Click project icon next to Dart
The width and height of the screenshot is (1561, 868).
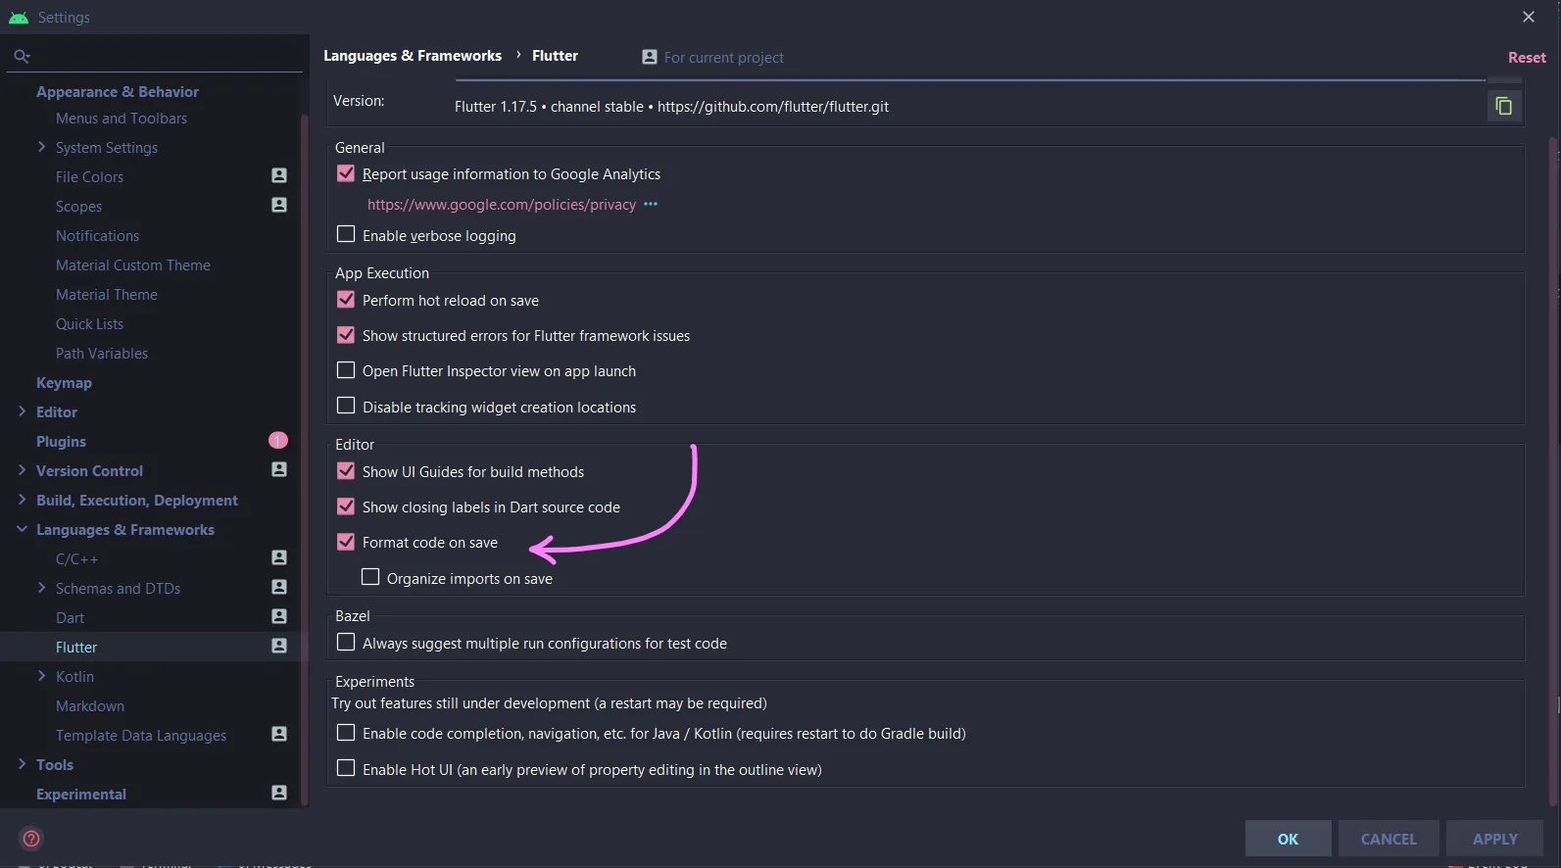point(279,616)
